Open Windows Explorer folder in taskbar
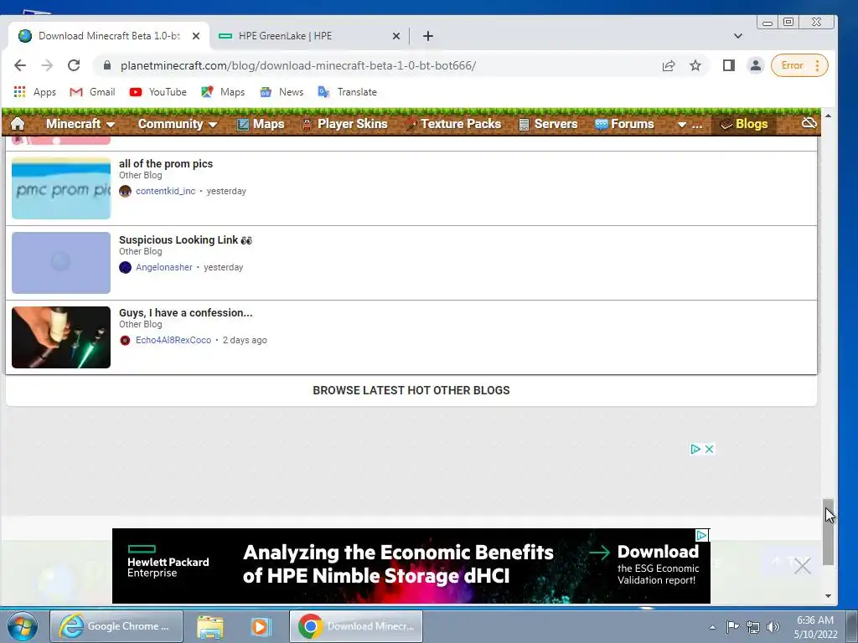Viewport: 858px width, 643px height. 210,626
